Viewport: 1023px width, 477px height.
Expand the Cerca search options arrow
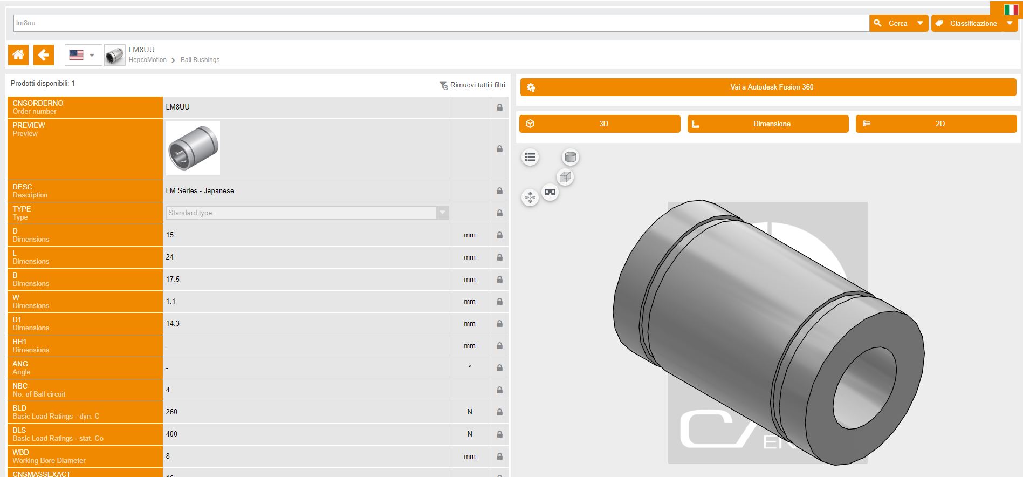click(920, 23)
